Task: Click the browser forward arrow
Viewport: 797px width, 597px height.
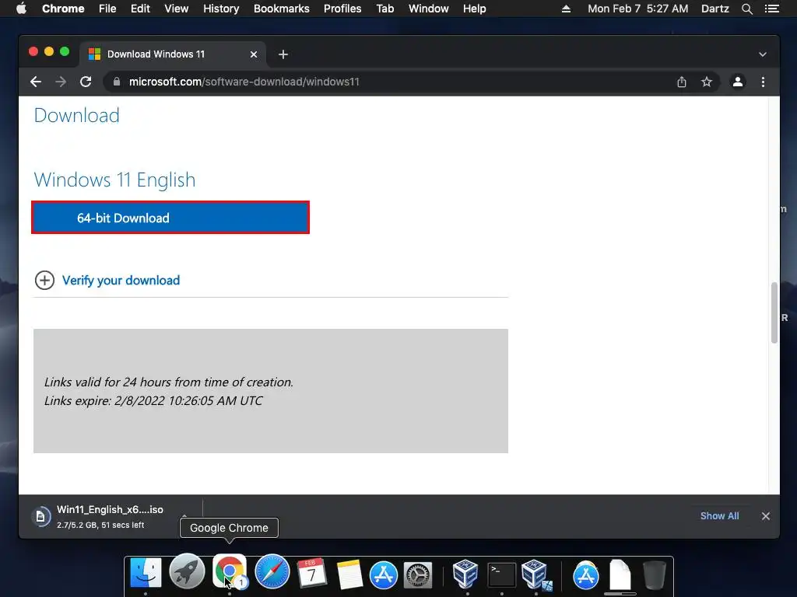Action: (61, 82)
